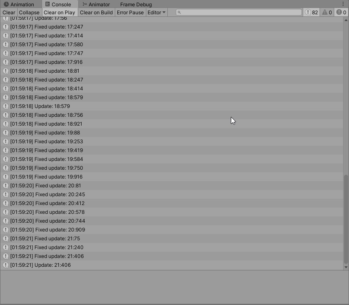
Task: Select log entry Fixed update: 19:750
Action: [x=172, y=168]
